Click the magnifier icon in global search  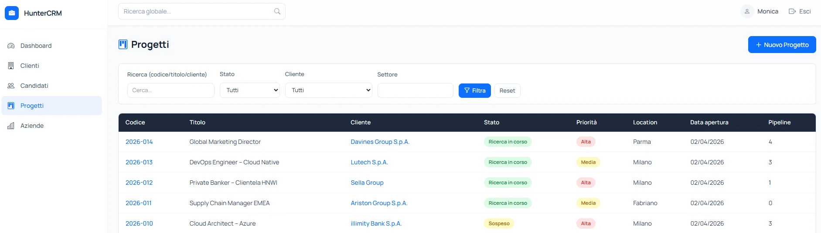click(277, 11)
